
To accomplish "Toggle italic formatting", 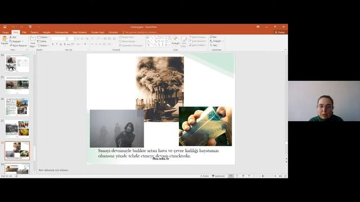I will pos(57,44).
